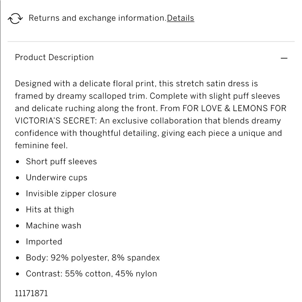Click 'Body: 92% polyester, 8% spandex' line

(x=93, y=258)
